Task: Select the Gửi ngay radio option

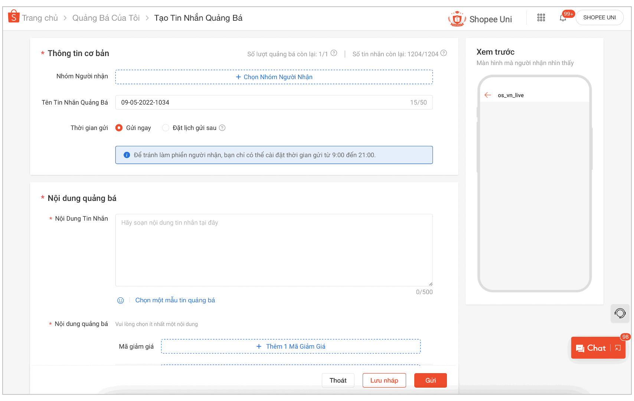Action: pos(119,128)
